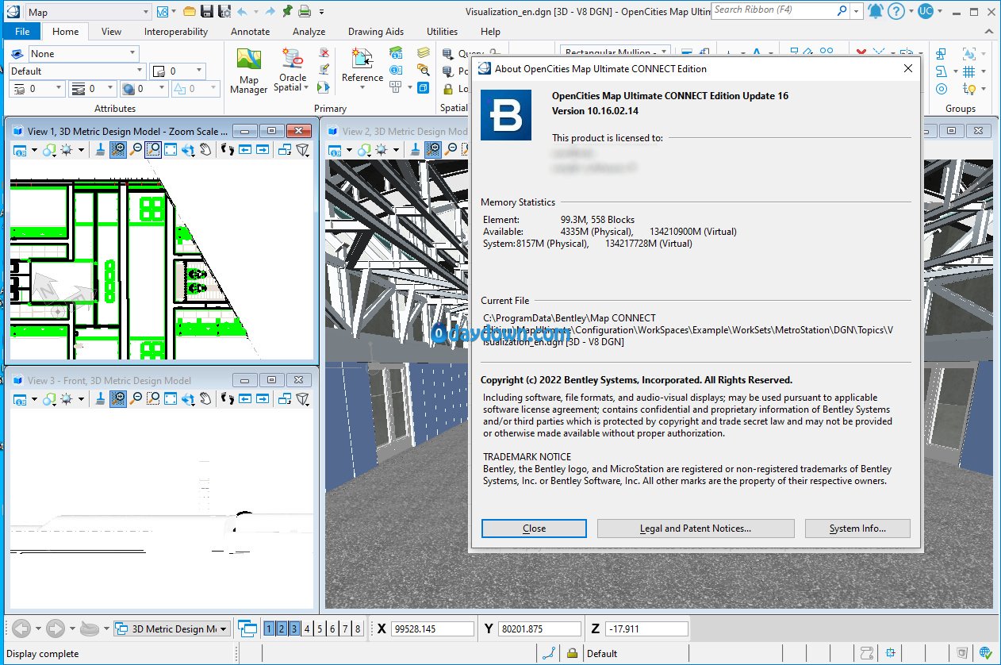Select the Walk footprints tool in View 1
Screen dimensions: 1001x665
pos(228,149)
